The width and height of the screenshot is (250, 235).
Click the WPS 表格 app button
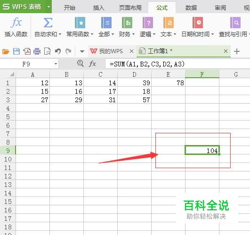(22, 7)
